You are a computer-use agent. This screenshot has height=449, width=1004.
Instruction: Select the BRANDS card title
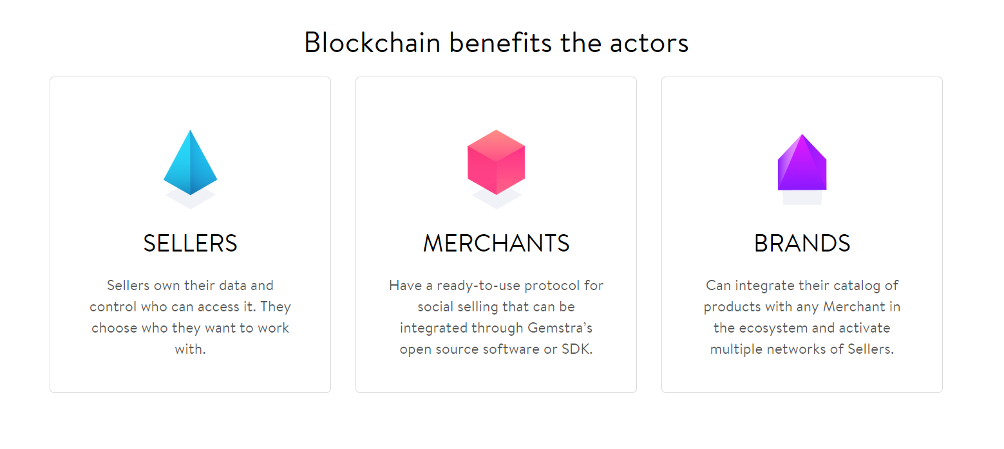tap(802, 243)
